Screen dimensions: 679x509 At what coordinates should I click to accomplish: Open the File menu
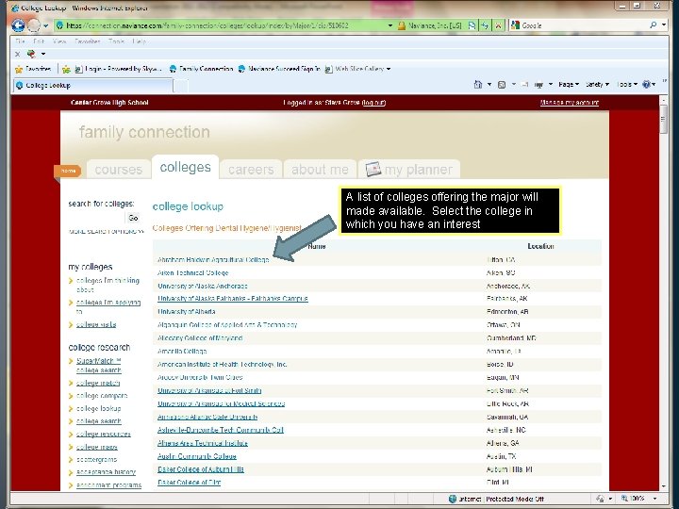click(20, 41)
